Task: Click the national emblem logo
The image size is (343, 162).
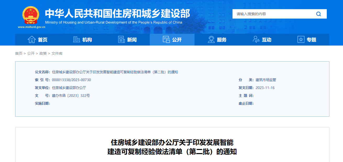Action: coord(31,15)
